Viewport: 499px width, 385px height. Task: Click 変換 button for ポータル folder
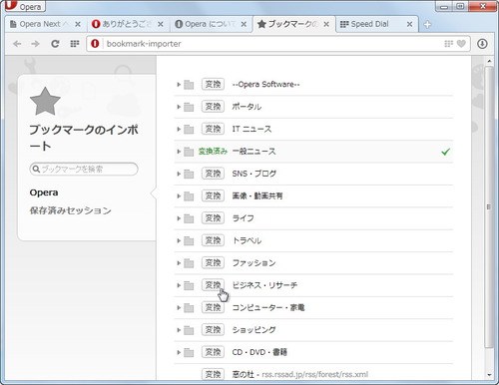[x=213, y=107]
